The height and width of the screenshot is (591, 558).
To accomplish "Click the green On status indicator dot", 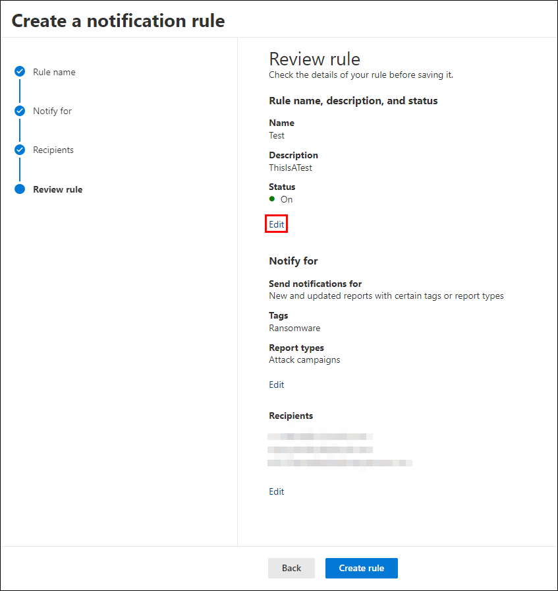I will click(272, 199).
